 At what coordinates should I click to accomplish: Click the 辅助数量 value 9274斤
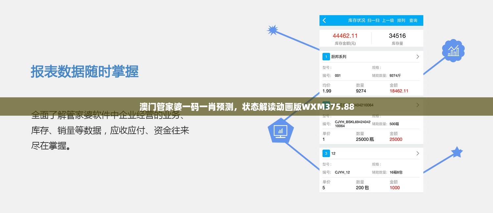(x=395, y=75)
